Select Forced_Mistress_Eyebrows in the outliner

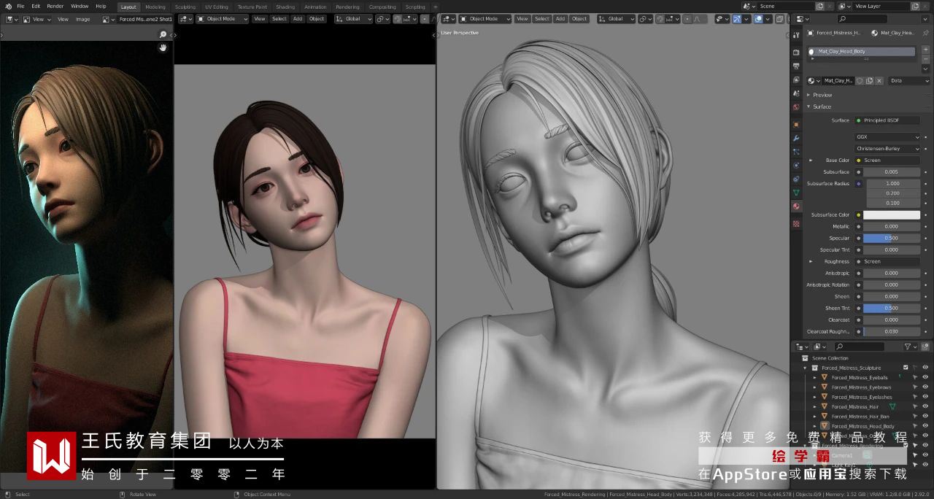click(861, 387)
